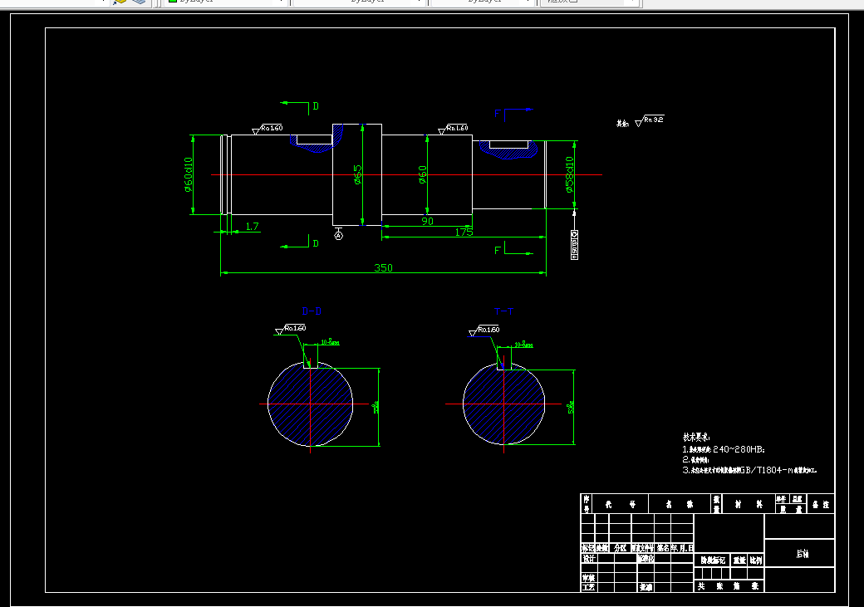
Task: Select the overall length dimension 350
Action: [383, 267]
